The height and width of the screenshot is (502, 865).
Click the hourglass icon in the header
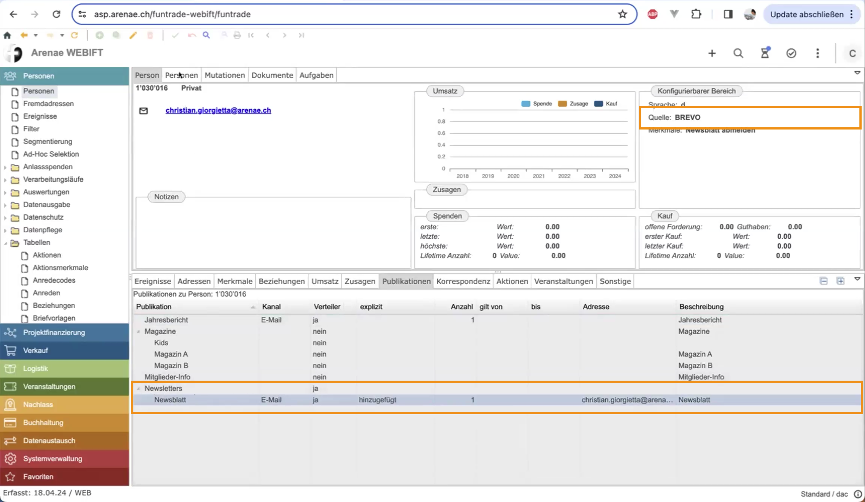click(x=765, y=53)
